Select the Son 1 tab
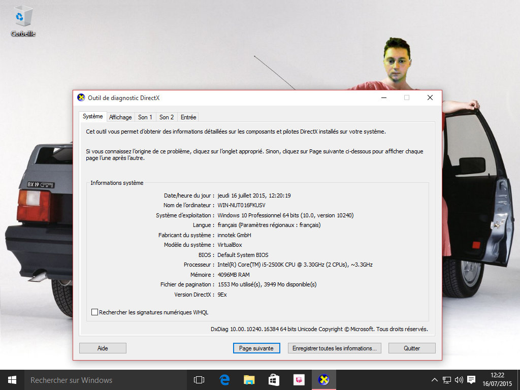This screenshot has width=520, height=390. click(x=145, y=117)
